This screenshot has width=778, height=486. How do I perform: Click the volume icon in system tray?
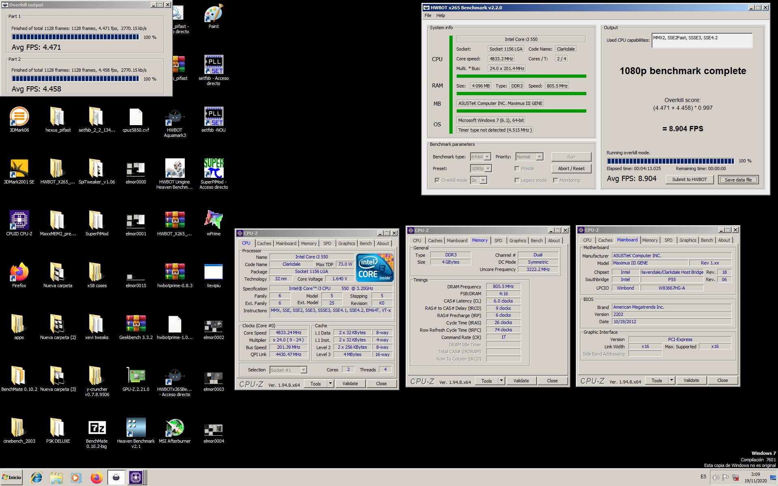point(716,477)
